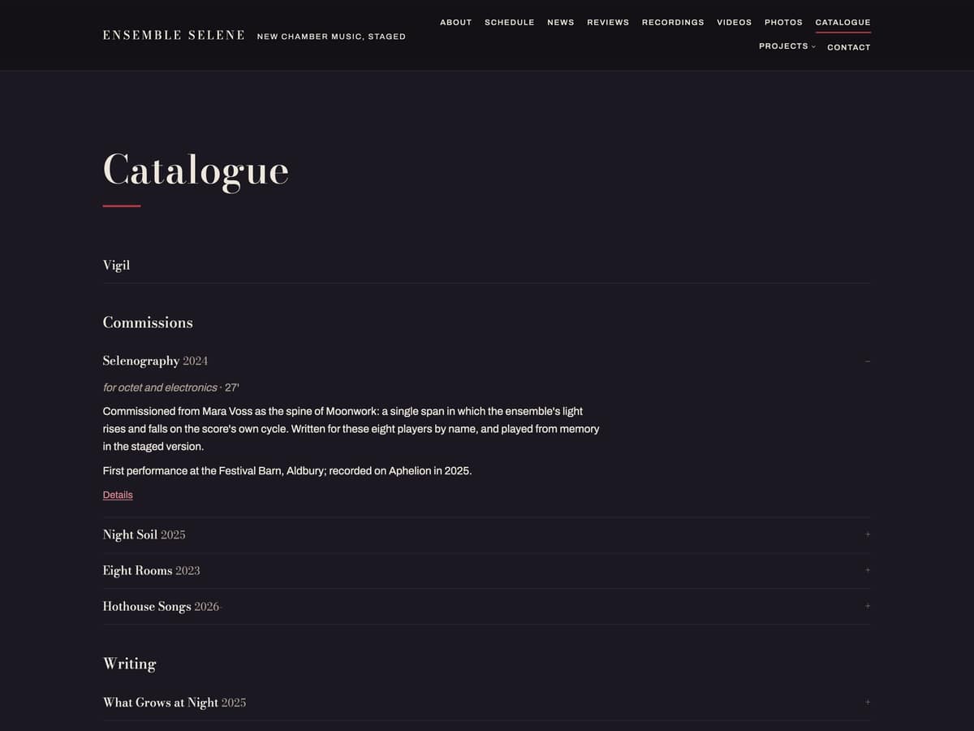Collapse the Selenography 2024 entry
The image size is (974, 731).
tap(486, 361)
